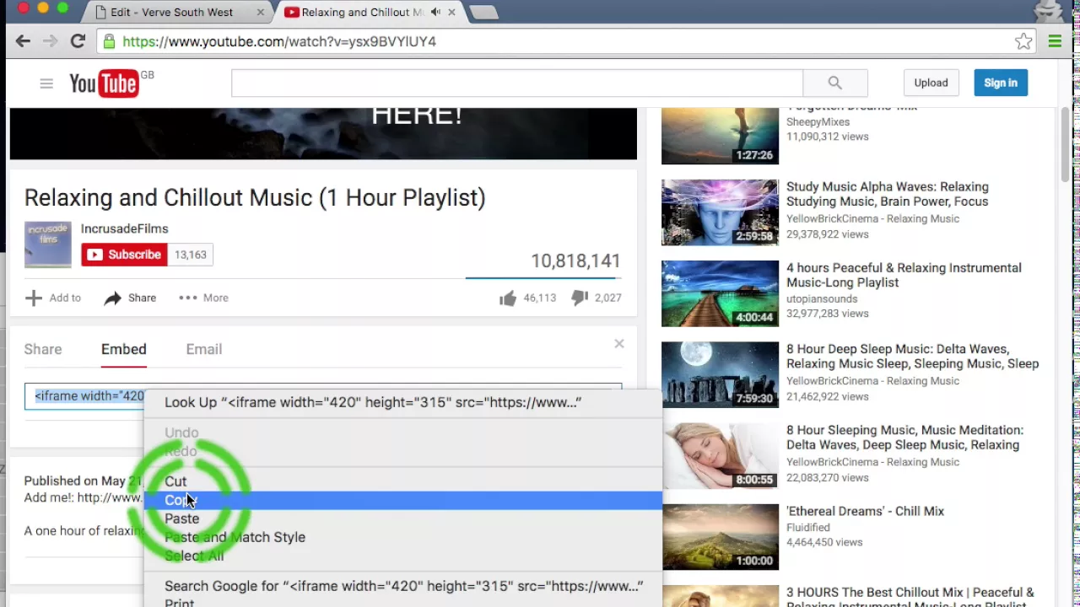Select the Embed tab
Viewport: 1080px width, 607px height.
pyautogui.click(x=124, y=349)
